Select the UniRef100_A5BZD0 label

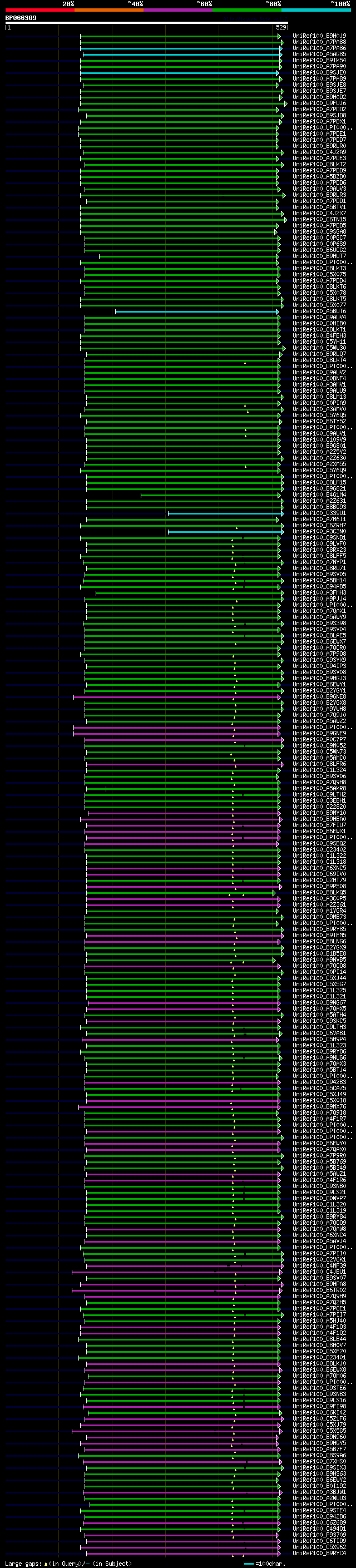(319, 176)
